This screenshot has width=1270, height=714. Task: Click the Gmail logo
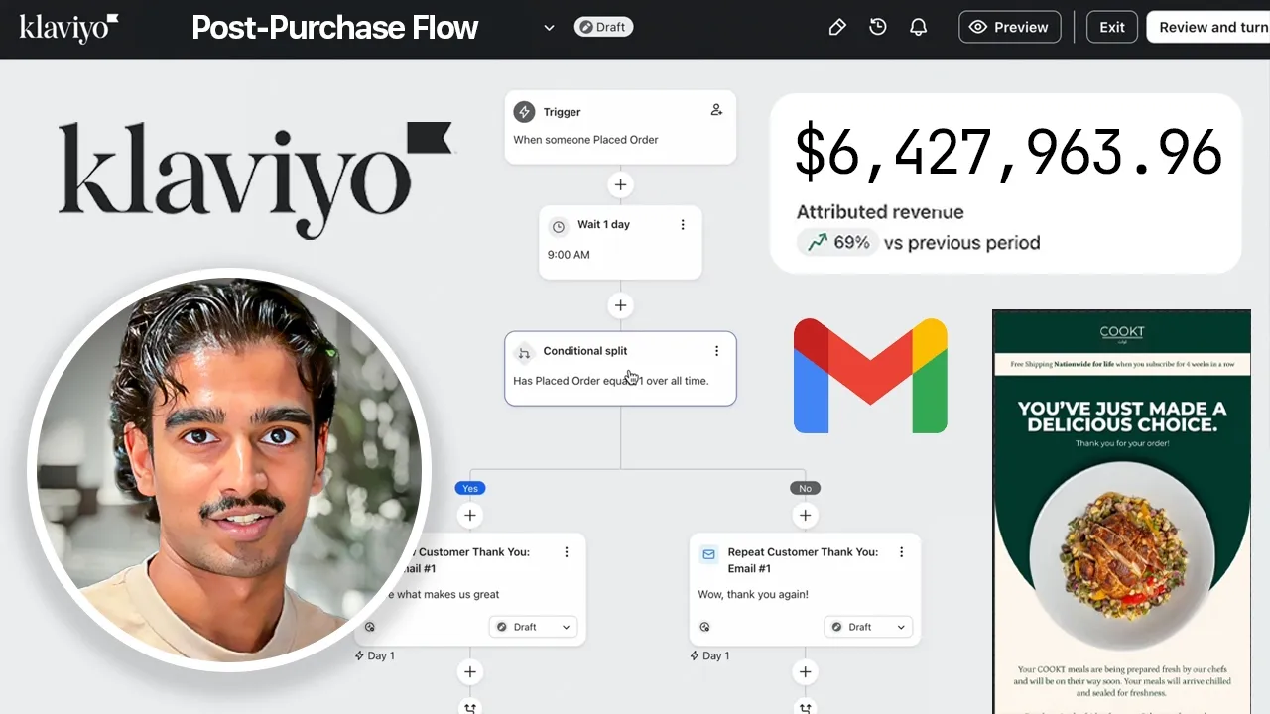[x=870, y=376]
